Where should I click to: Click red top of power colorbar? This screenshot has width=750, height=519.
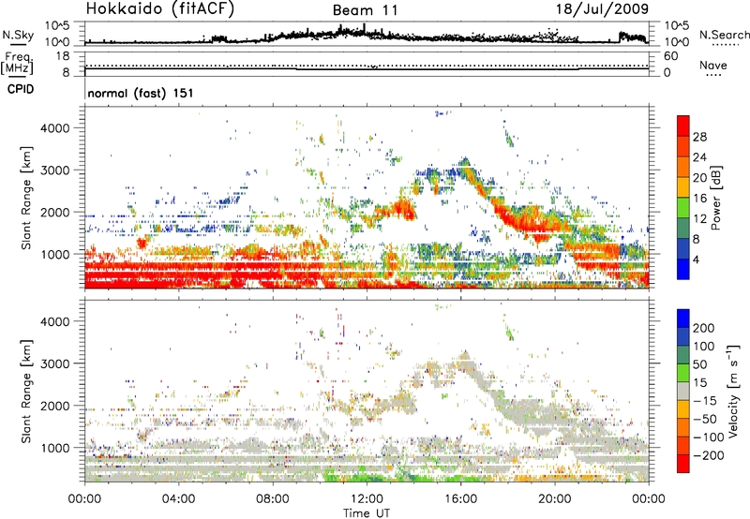pyautogui.click(x=683, y=126)
